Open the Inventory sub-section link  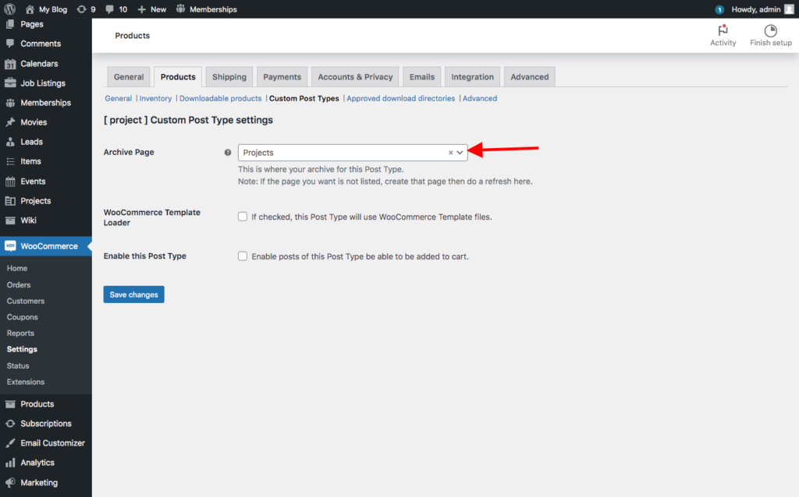pos(155,99)
